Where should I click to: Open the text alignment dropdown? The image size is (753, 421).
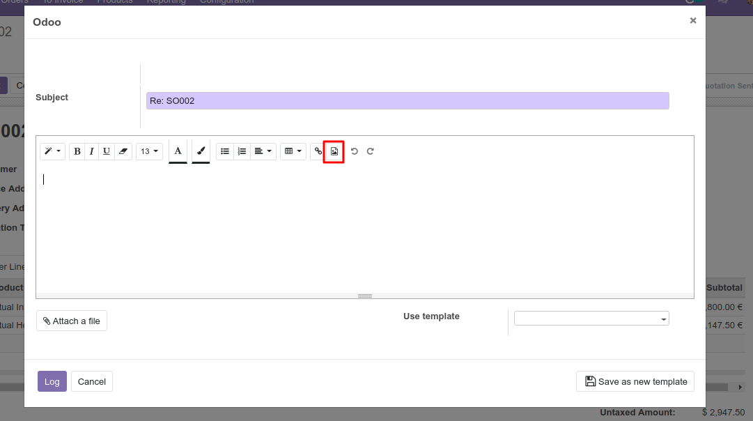(263, 151)
